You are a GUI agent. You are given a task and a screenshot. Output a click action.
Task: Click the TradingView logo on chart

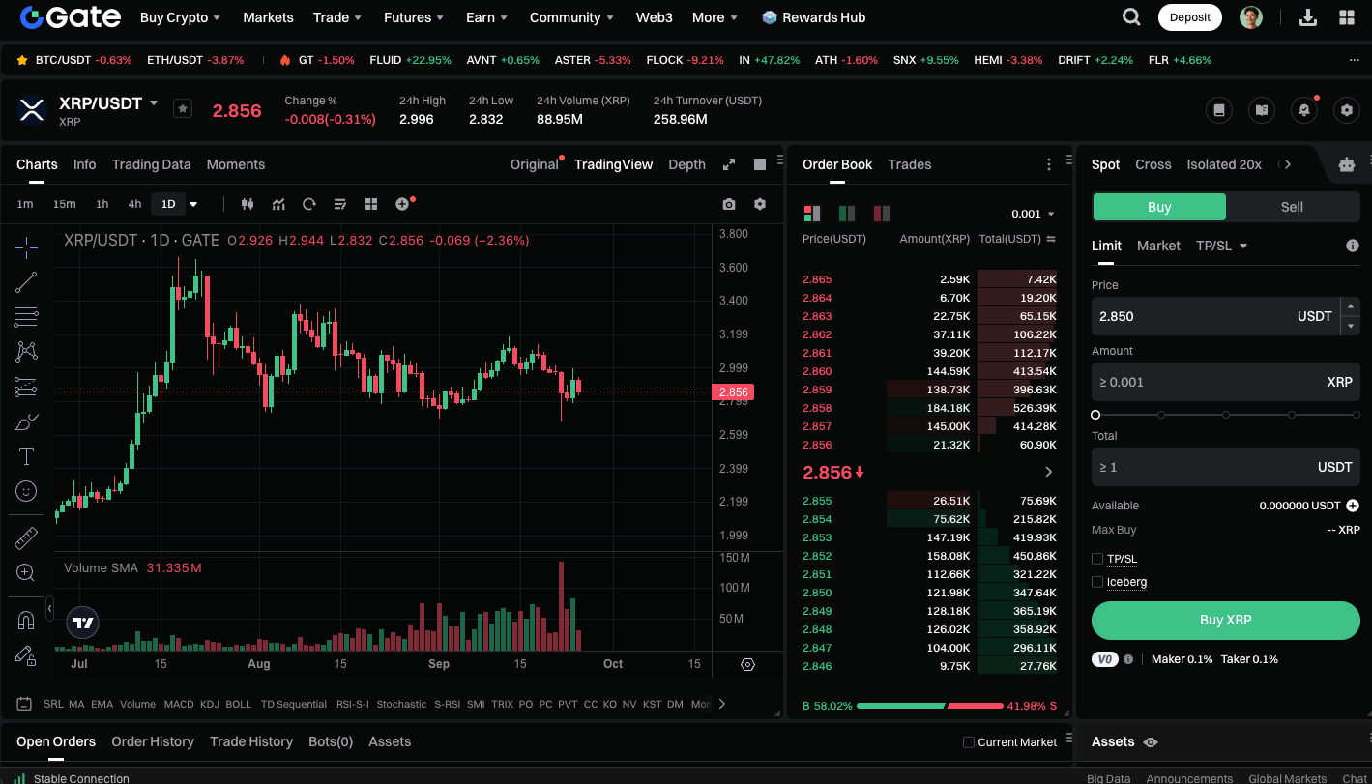pyautogui.click(x=83, y=623)
